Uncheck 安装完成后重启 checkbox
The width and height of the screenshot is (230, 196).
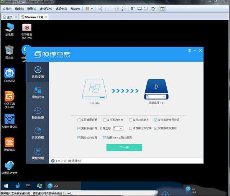point(156,129)
